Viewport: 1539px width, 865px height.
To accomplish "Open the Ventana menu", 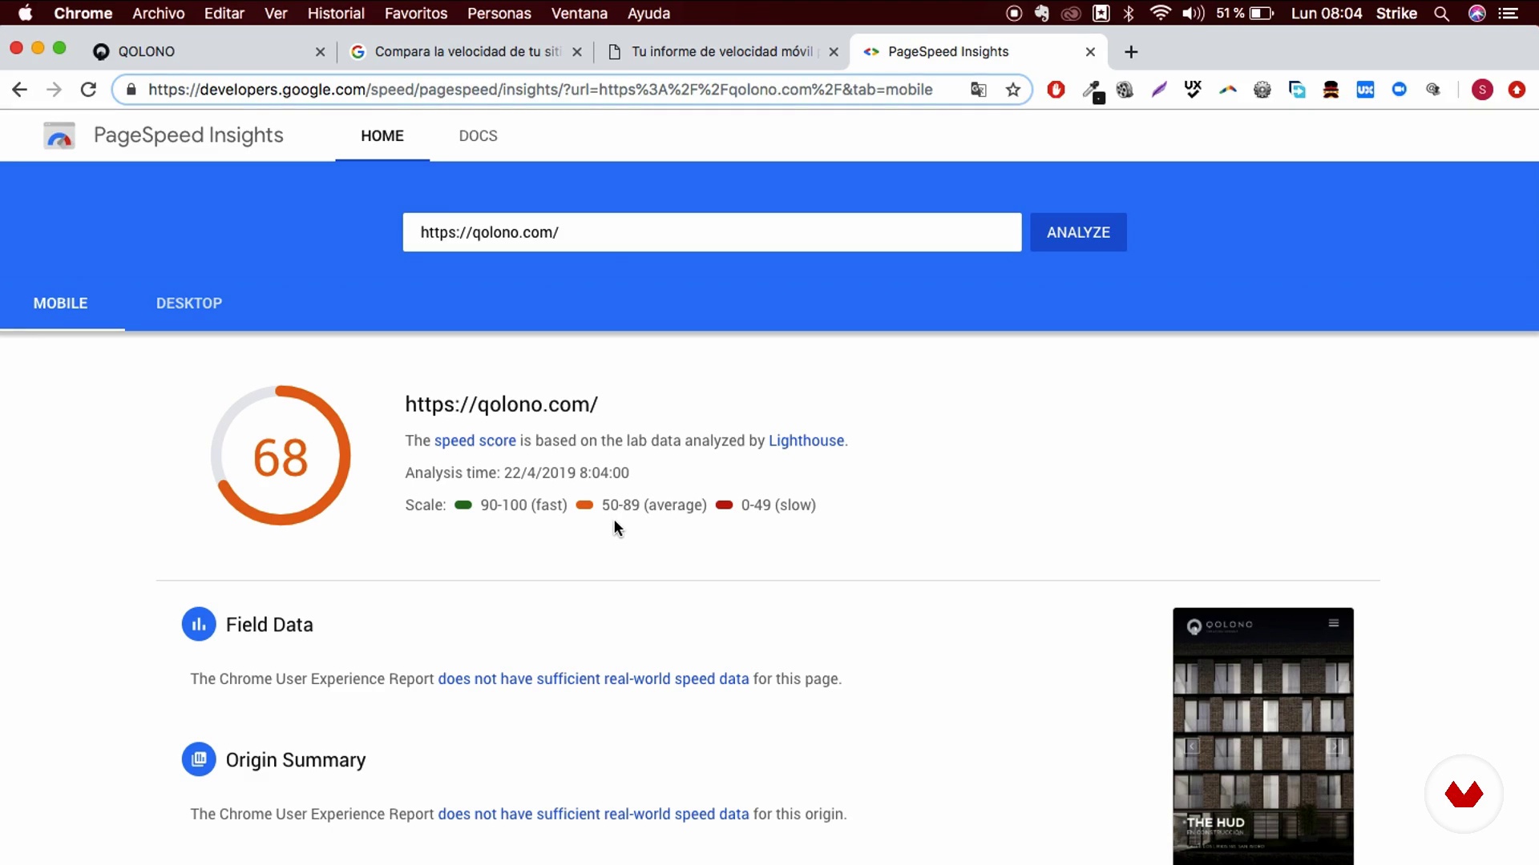I will 580,14.
